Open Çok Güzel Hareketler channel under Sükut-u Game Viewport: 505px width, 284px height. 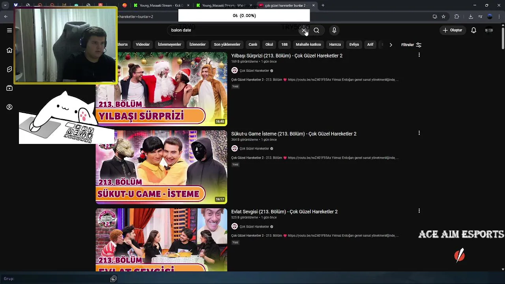click(x=254, y=149)
